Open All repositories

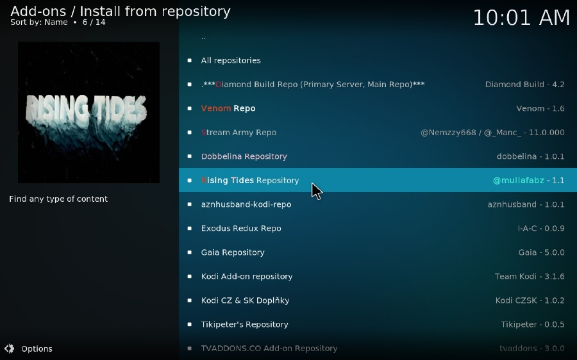pos(378,60)
